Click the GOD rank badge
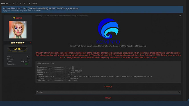This screenshot has height=106, width=189. point(18,49)
